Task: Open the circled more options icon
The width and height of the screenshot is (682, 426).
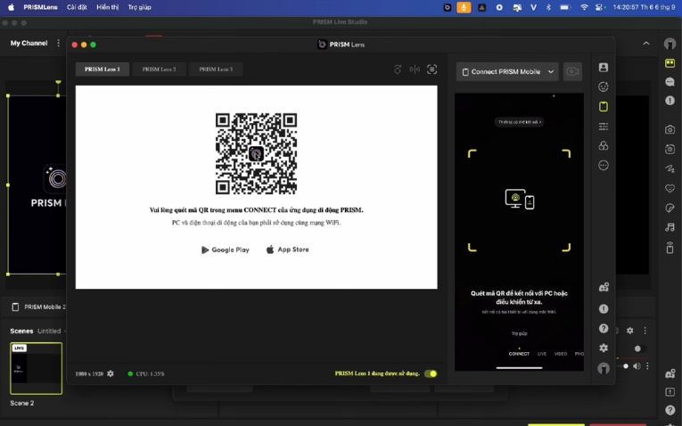Action: tap(604, 165)
